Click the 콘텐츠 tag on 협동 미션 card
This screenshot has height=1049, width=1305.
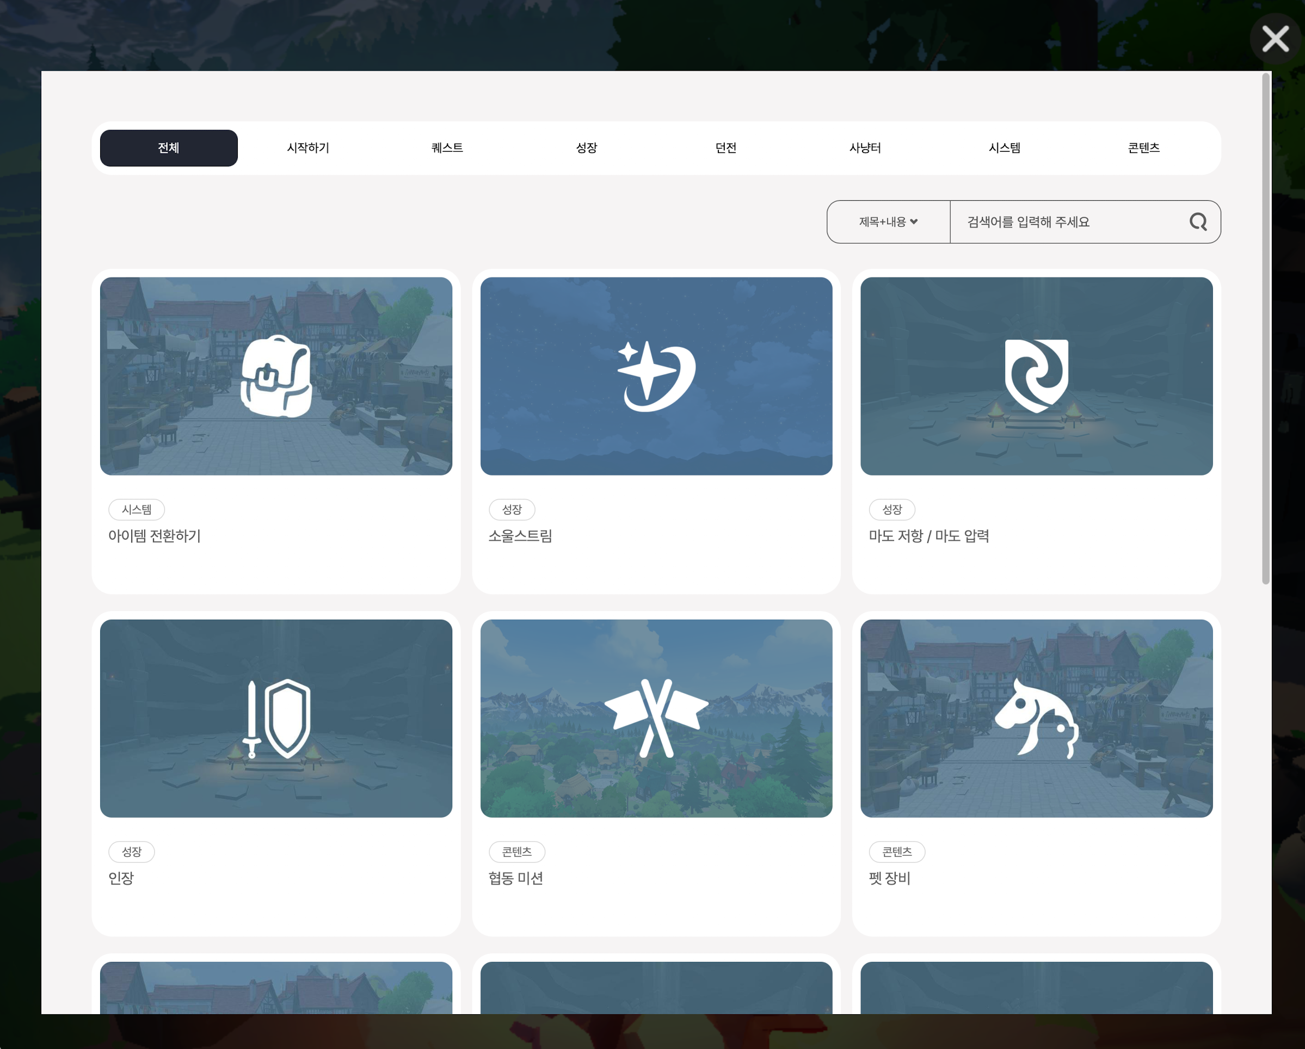516,852
